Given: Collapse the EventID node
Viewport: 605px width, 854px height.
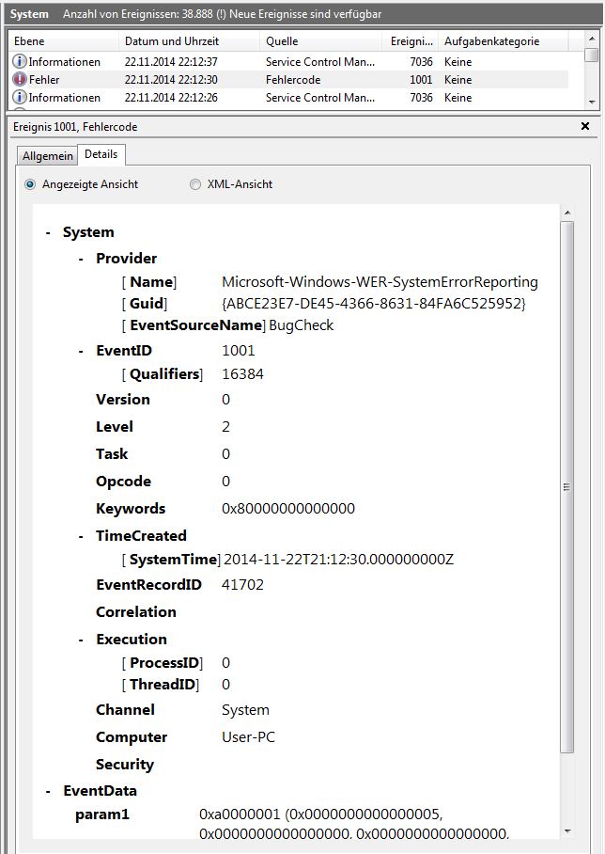Looking at the screenshot, I should (82, 351).
